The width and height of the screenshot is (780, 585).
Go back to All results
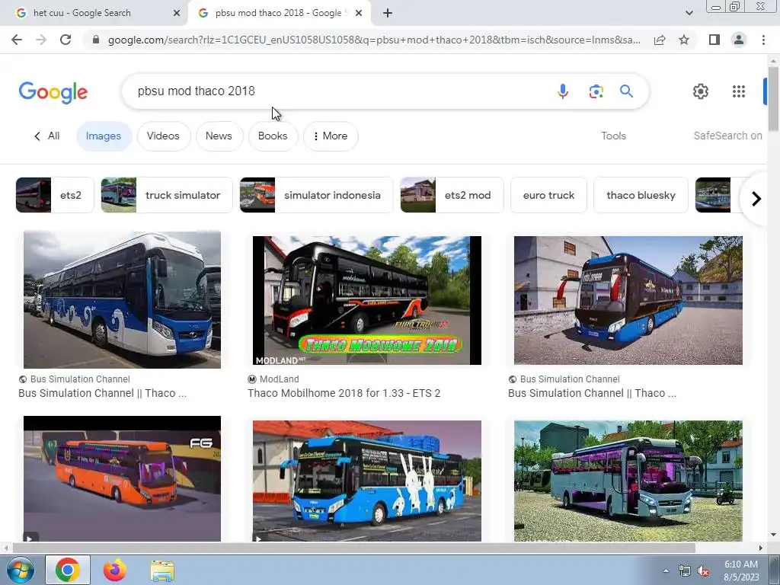tap(46, 136)
